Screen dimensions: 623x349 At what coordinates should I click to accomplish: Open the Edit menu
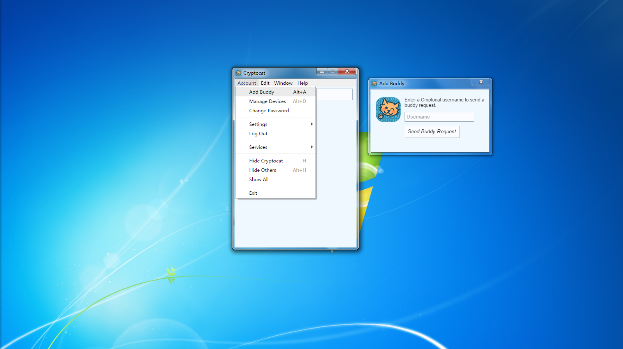coord(265,83)
